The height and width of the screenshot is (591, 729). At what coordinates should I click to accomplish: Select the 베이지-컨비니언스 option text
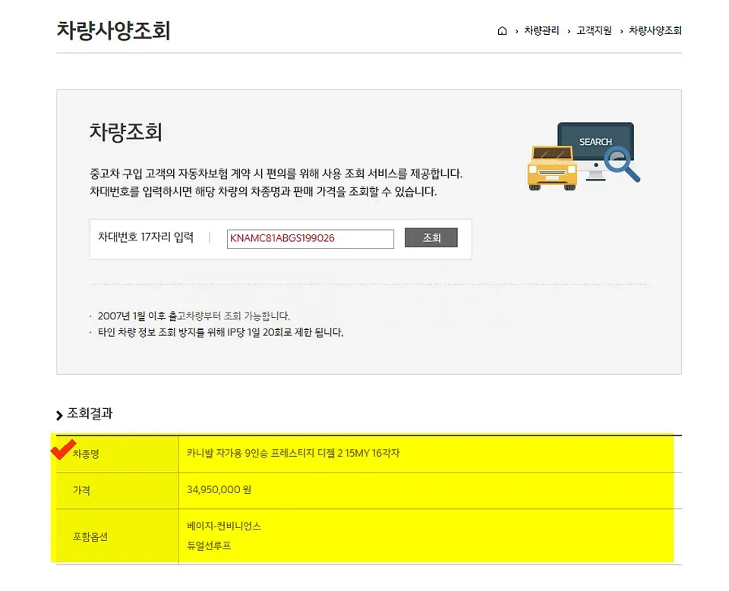click(x=223, y=526)
